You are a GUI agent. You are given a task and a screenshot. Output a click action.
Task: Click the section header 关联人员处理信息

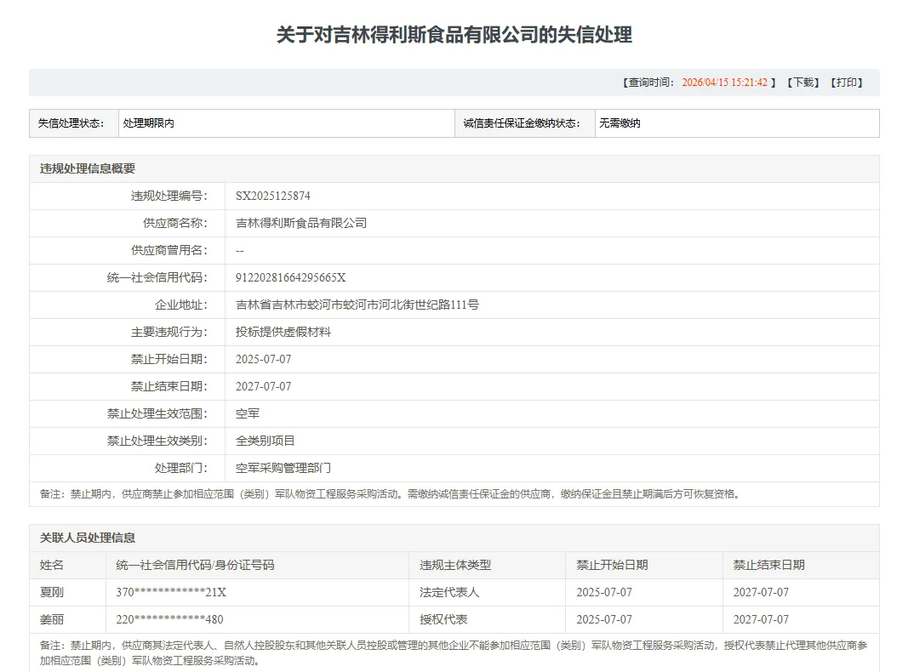(89, 538)
